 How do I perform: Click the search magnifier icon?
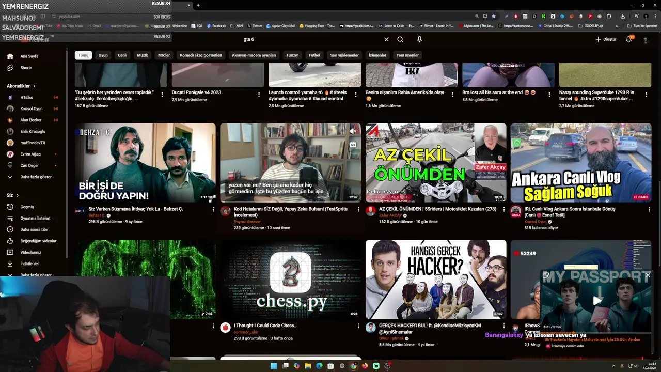tap(400, 39)
